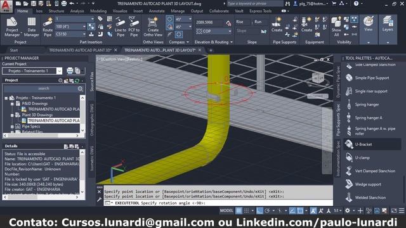Open workspace switching gear in status bar
Viewport: 406px width, 228px height.
coord(348,211)
